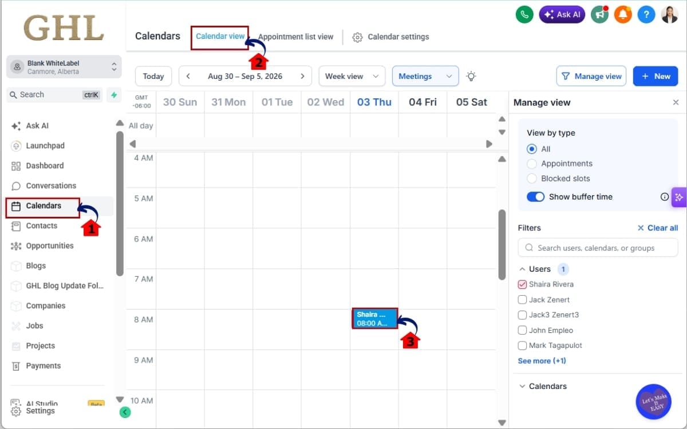Screen dimensions: 687x429
Task: Click the Today button
Action: (x=153, y=76)
